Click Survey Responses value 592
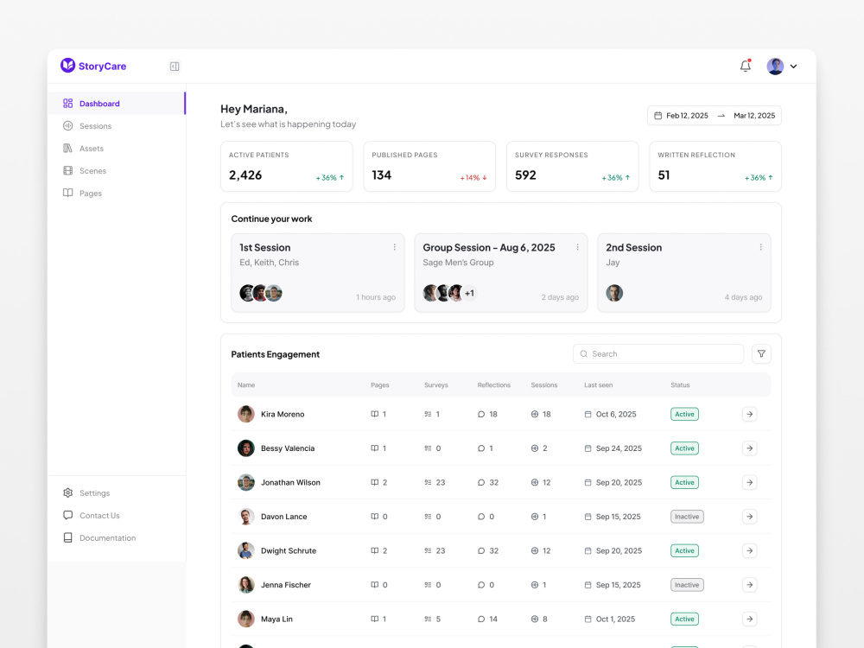 coord(525,175)
